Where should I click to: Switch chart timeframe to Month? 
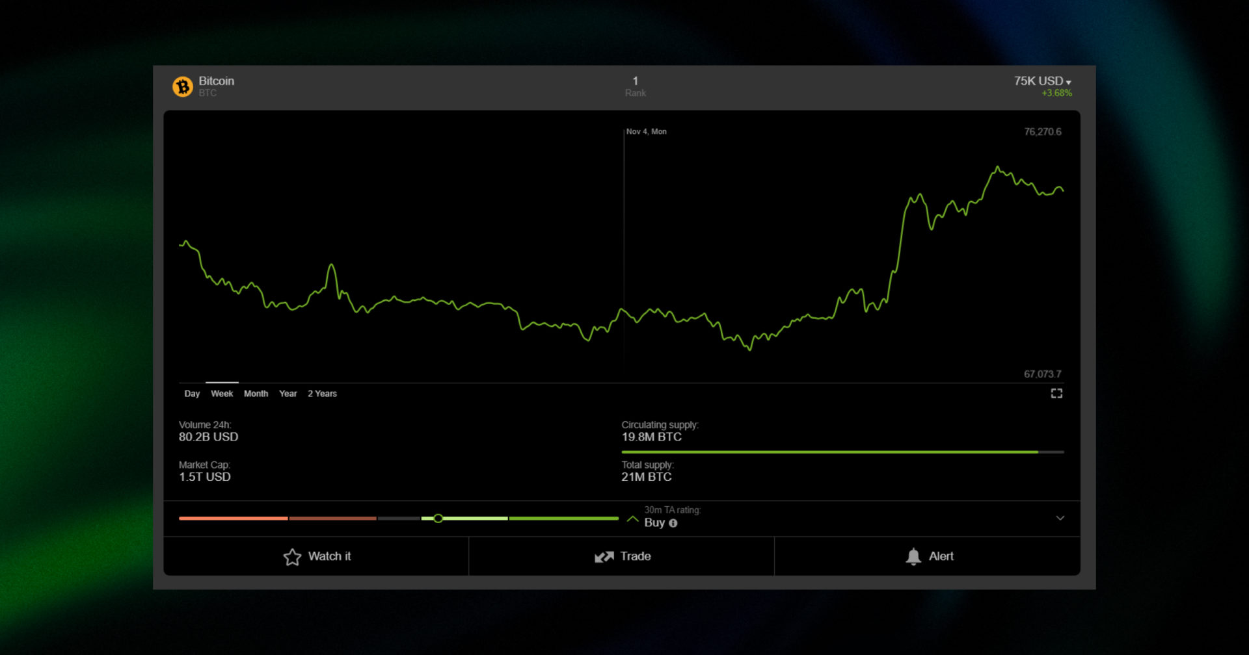[x=256, y=393]
